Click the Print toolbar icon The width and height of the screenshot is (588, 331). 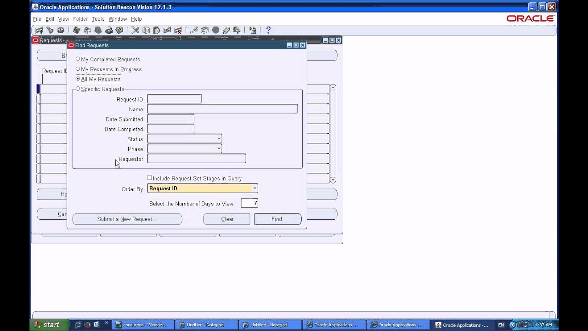click(109, 30)
